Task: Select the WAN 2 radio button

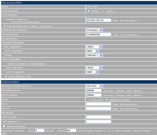Action: tap(103, 11)
